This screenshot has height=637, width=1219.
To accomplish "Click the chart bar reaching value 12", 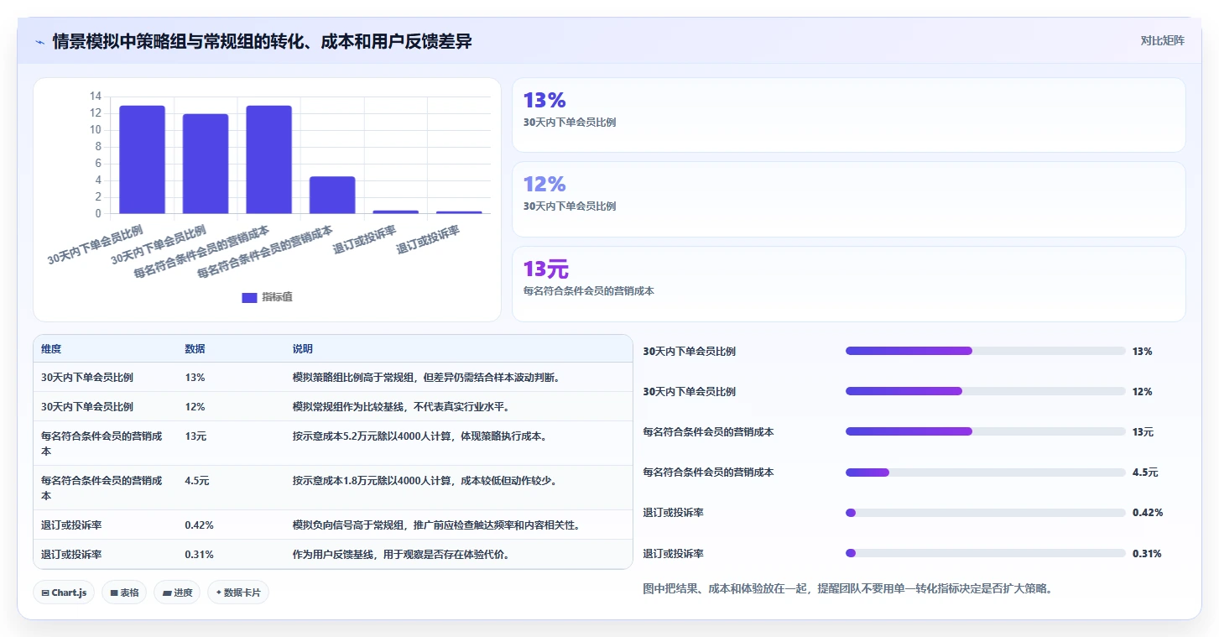I will [x=206, y=164].
